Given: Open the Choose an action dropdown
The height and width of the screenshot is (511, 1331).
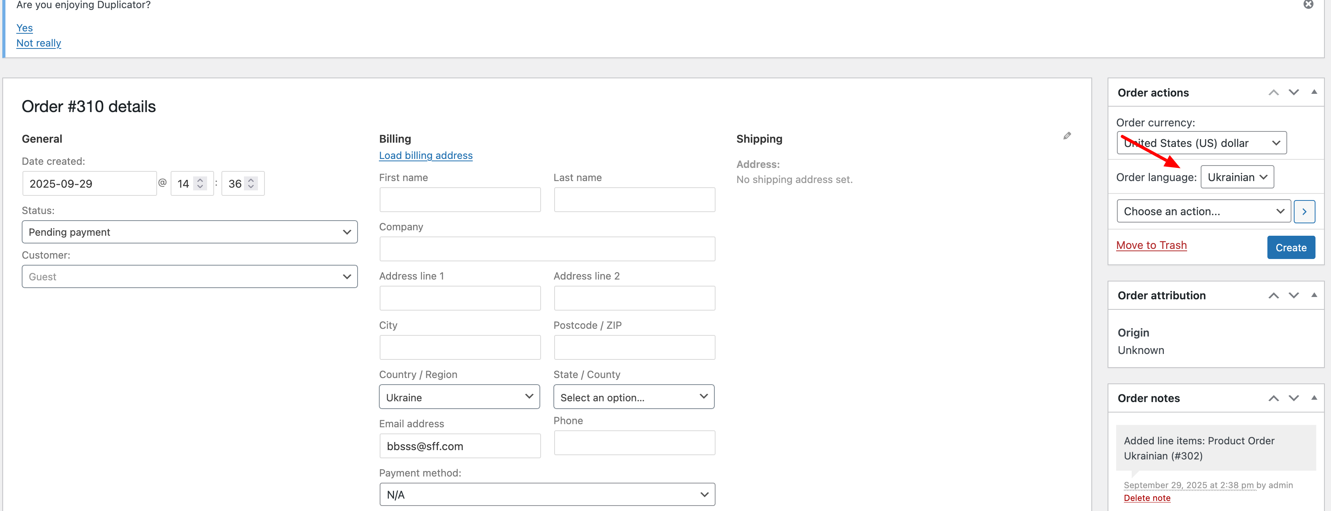Looking at the screenshot, I should coord(1203,211).
